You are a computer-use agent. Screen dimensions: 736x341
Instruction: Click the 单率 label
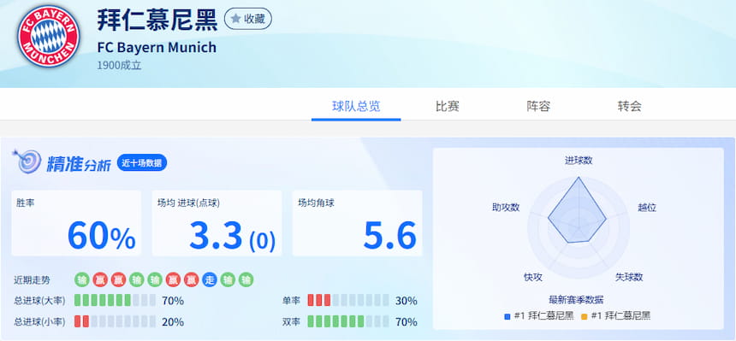coord(291,301)
